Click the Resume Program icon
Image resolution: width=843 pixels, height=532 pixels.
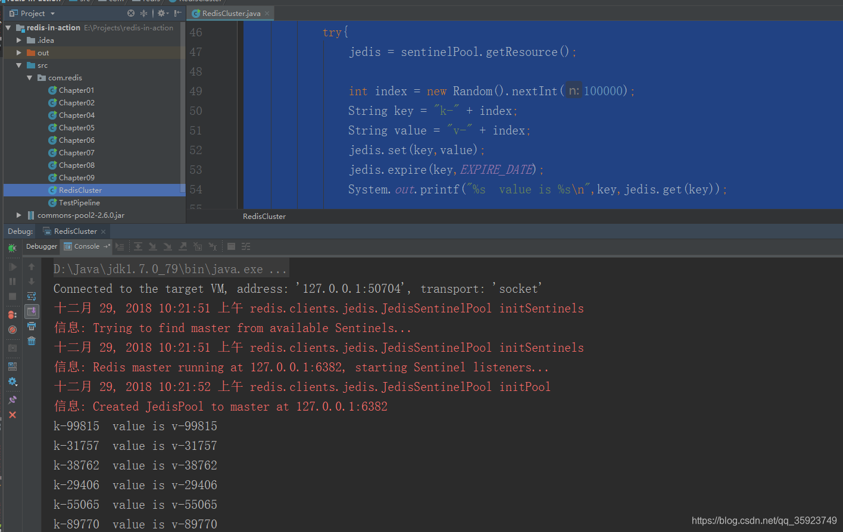(13, 267)
